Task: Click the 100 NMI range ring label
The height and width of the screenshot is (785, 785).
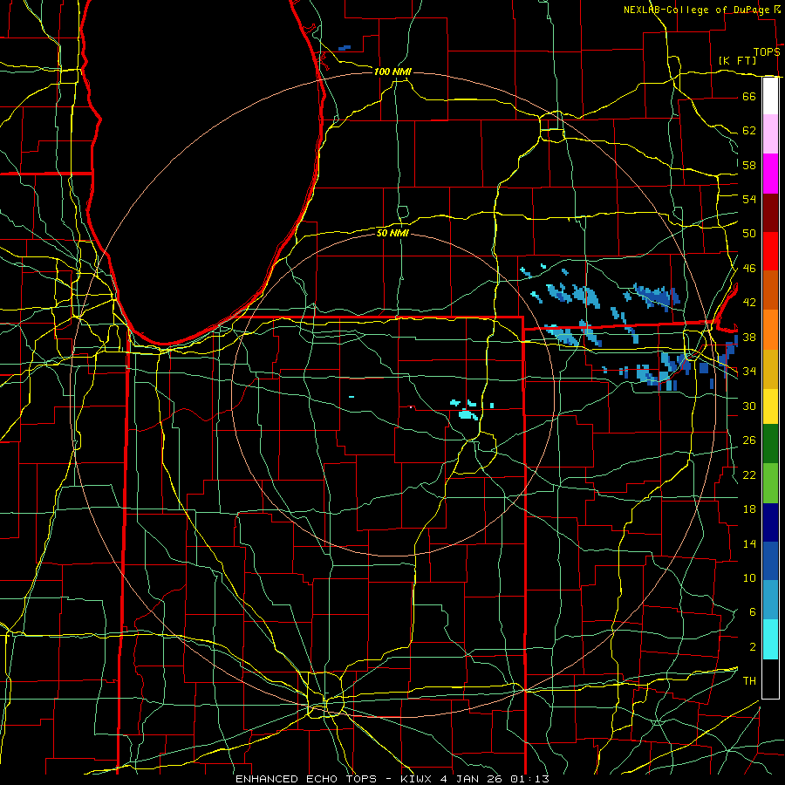Action: click(392, 72)
